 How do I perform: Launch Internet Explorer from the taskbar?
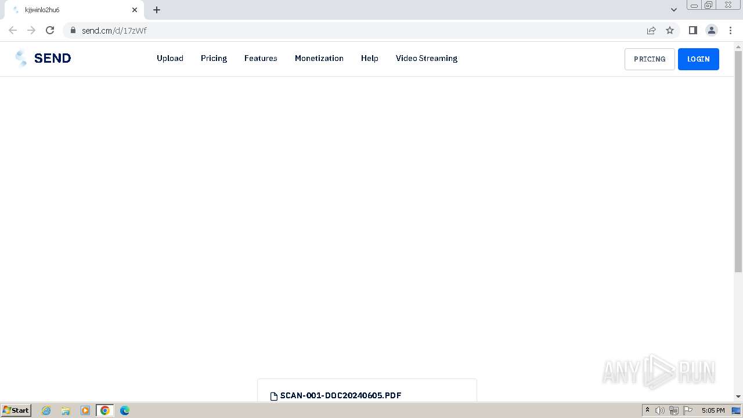pyautogui.click(x=46, y=410)
